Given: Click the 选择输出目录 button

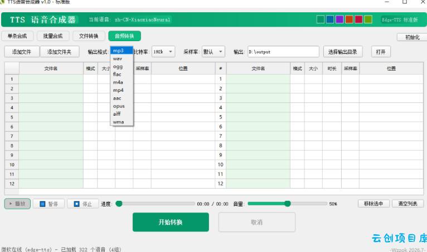Looking at the screenshot, I should [343, 52].
